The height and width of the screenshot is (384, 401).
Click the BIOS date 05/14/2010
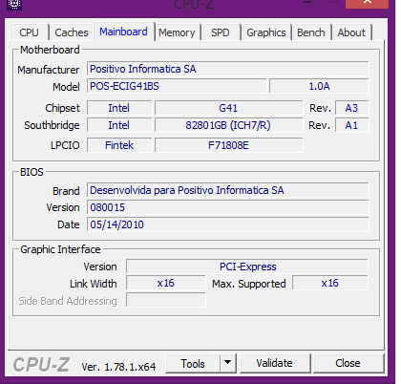pos(228,224)
